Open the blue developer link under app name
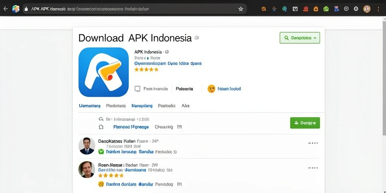The height and width of the screenshot is (193, 386). click(168, 63)
